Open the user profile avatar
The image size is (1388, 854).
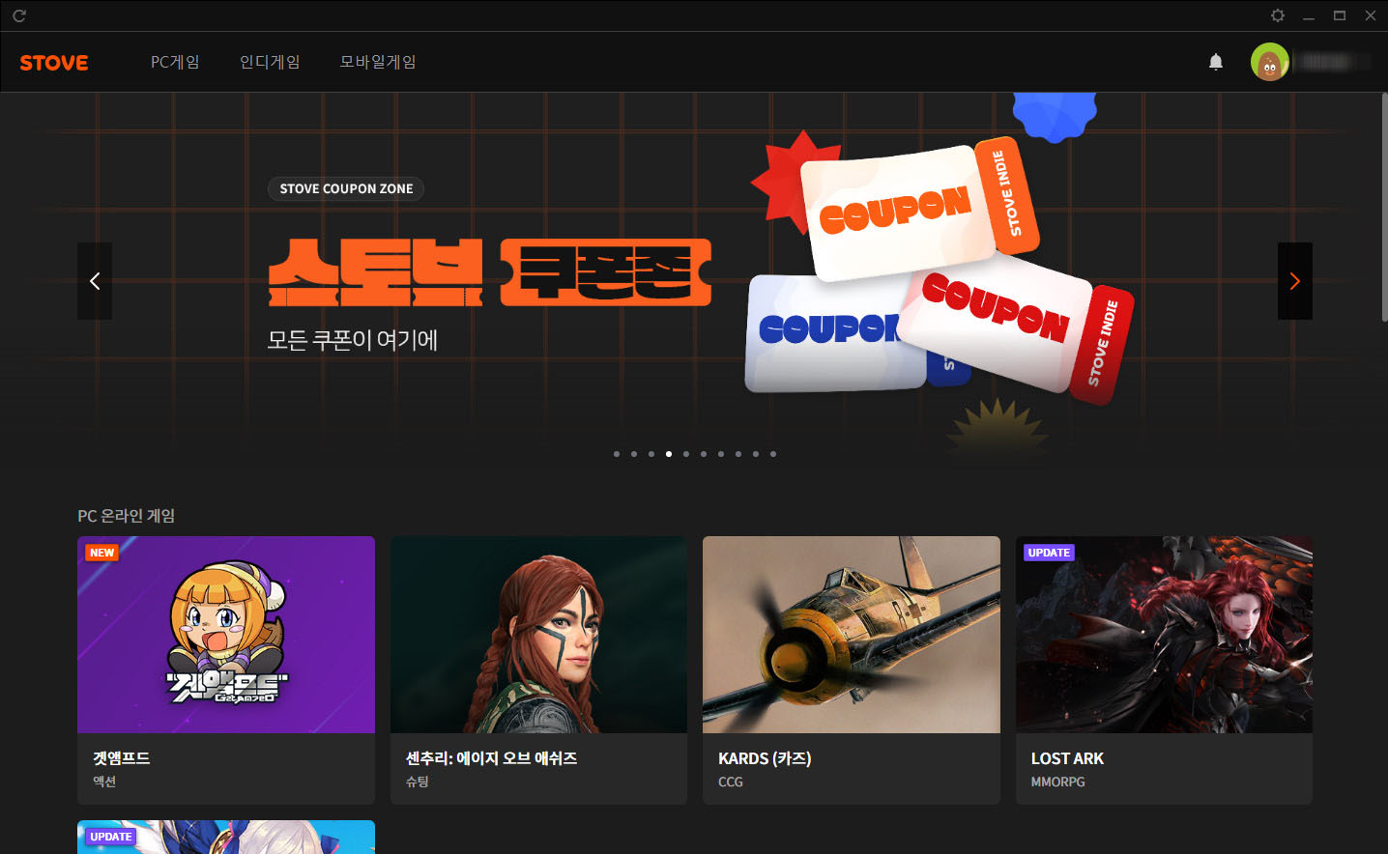point(1269,62)
